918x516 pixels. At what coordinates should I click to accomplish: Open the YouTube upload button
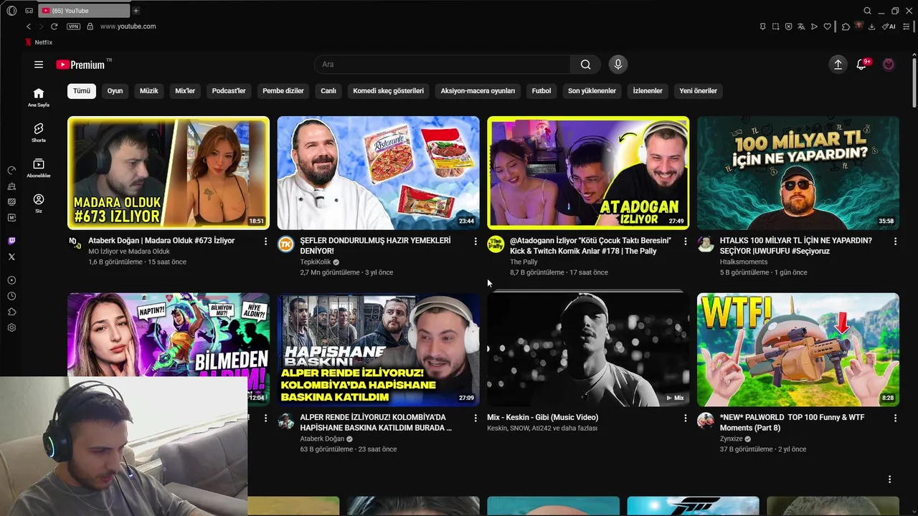838,64
